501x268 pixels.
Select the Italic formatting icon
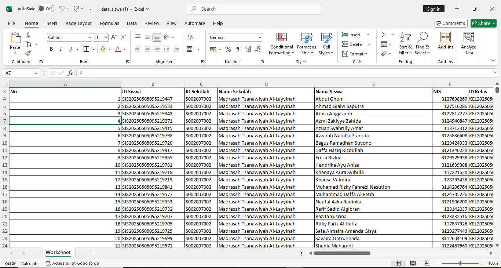point(61,49)
